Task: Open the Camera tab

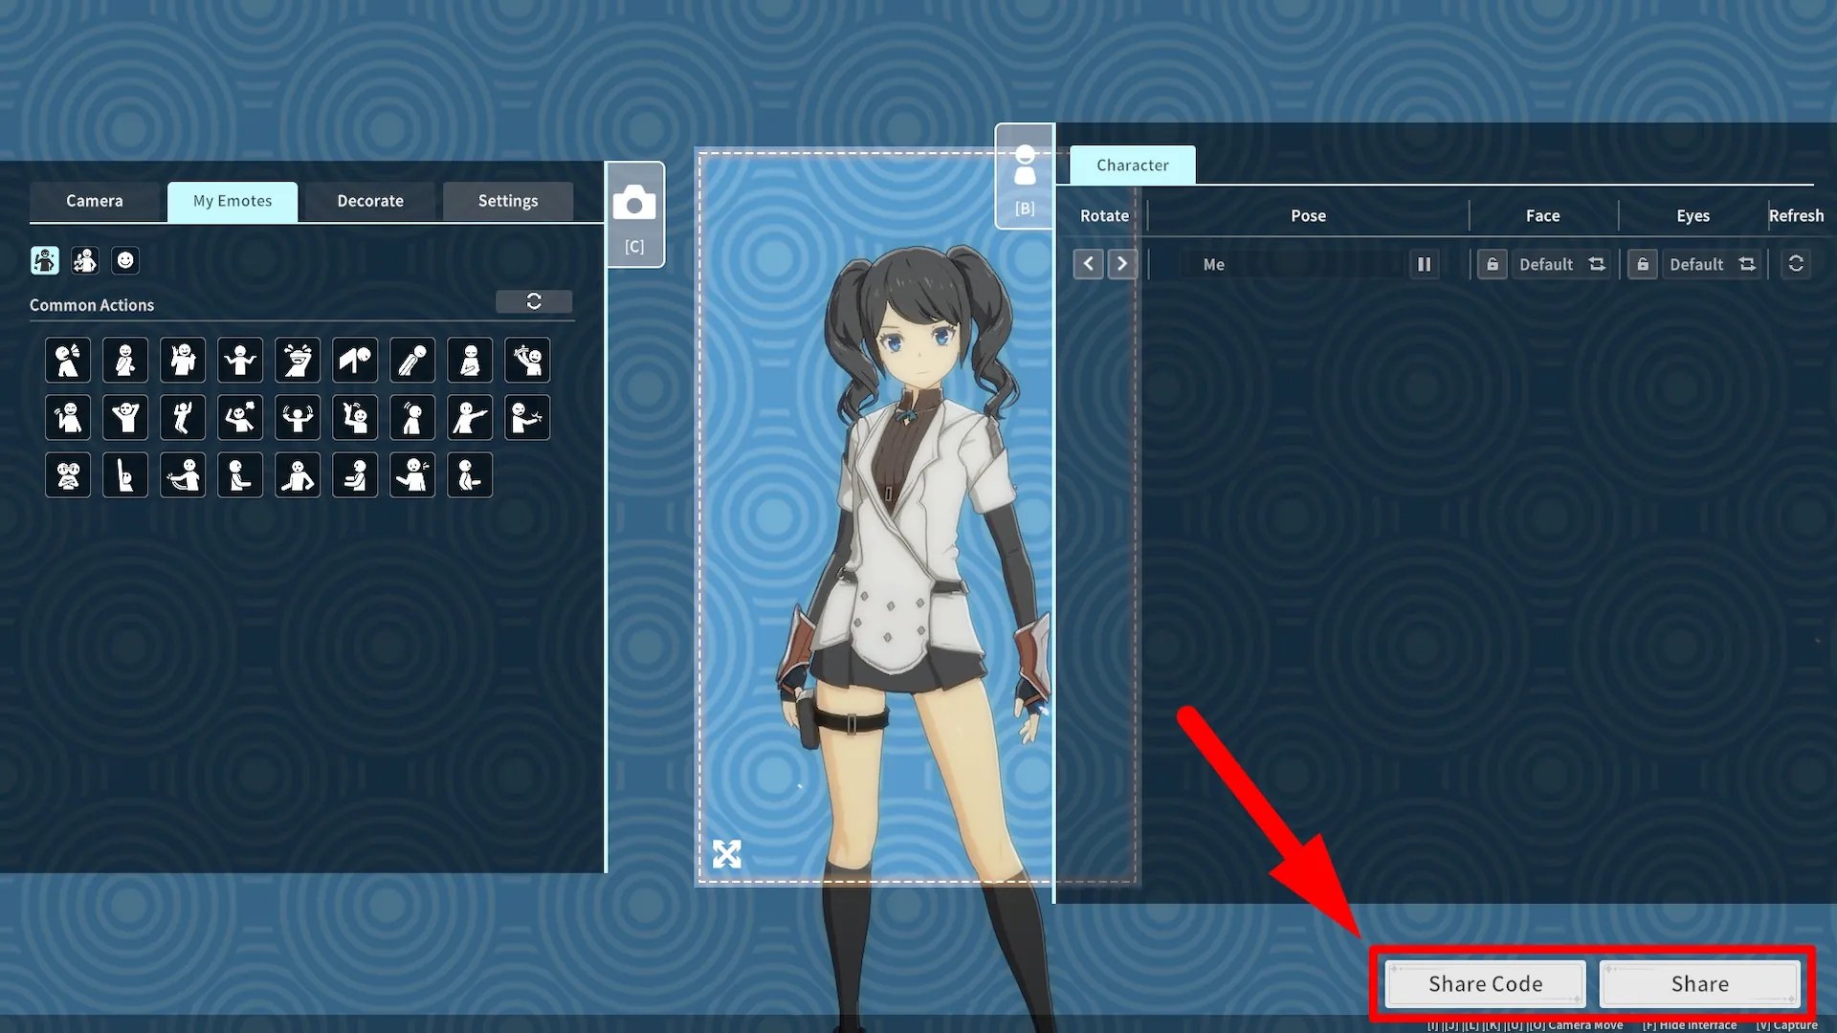Action: (x=95, y=201)
